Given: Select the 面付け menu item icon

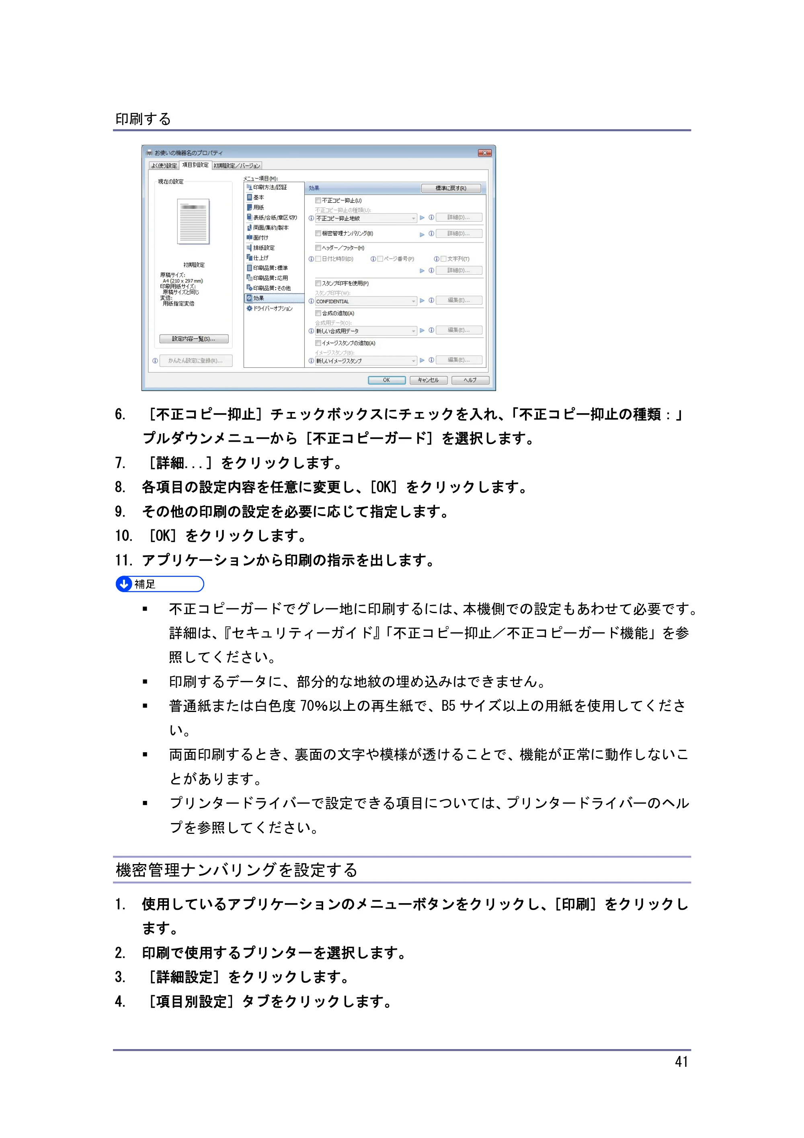Looking at the screenshot, I should point(249,237).
